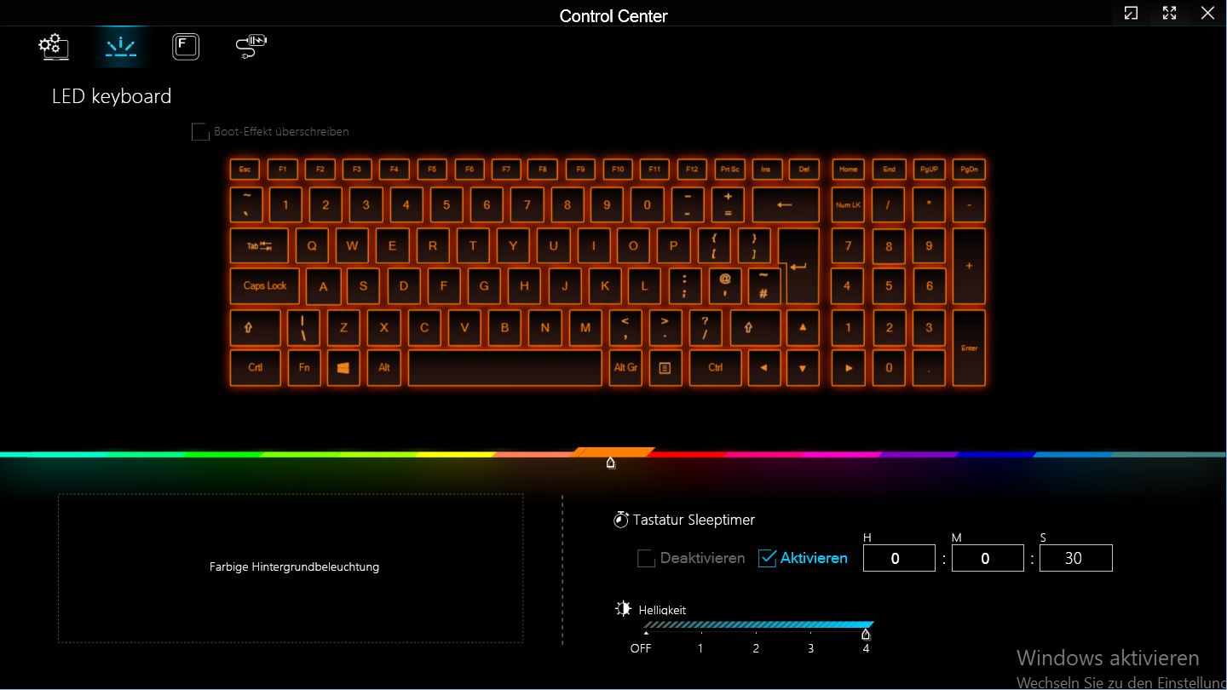
Task: Pick green on the rainbow color bar
Action: point(222,455)
